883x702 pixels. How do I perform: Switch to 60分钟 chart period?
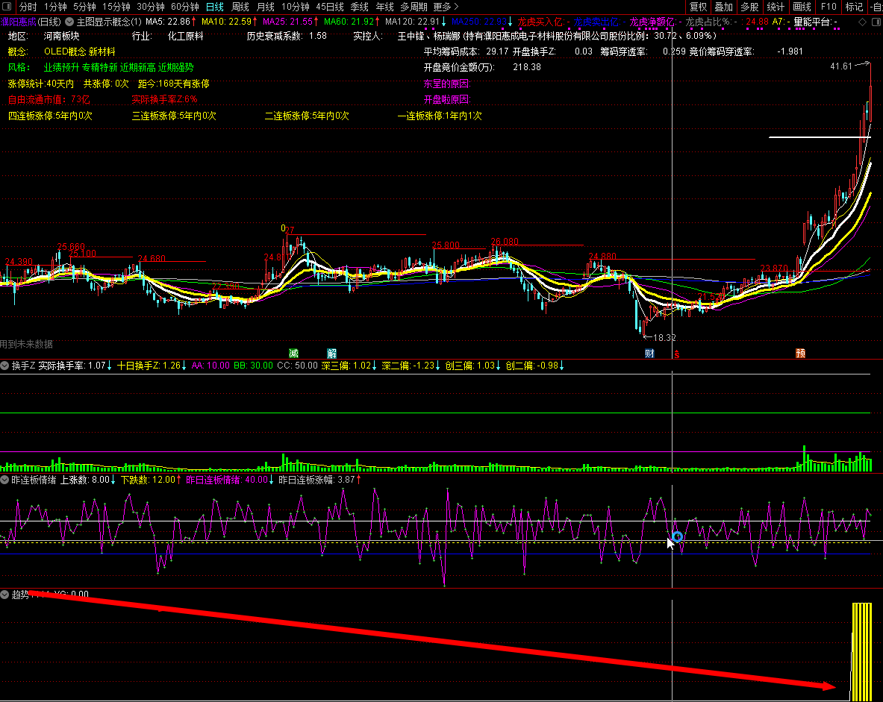[184, 7]
